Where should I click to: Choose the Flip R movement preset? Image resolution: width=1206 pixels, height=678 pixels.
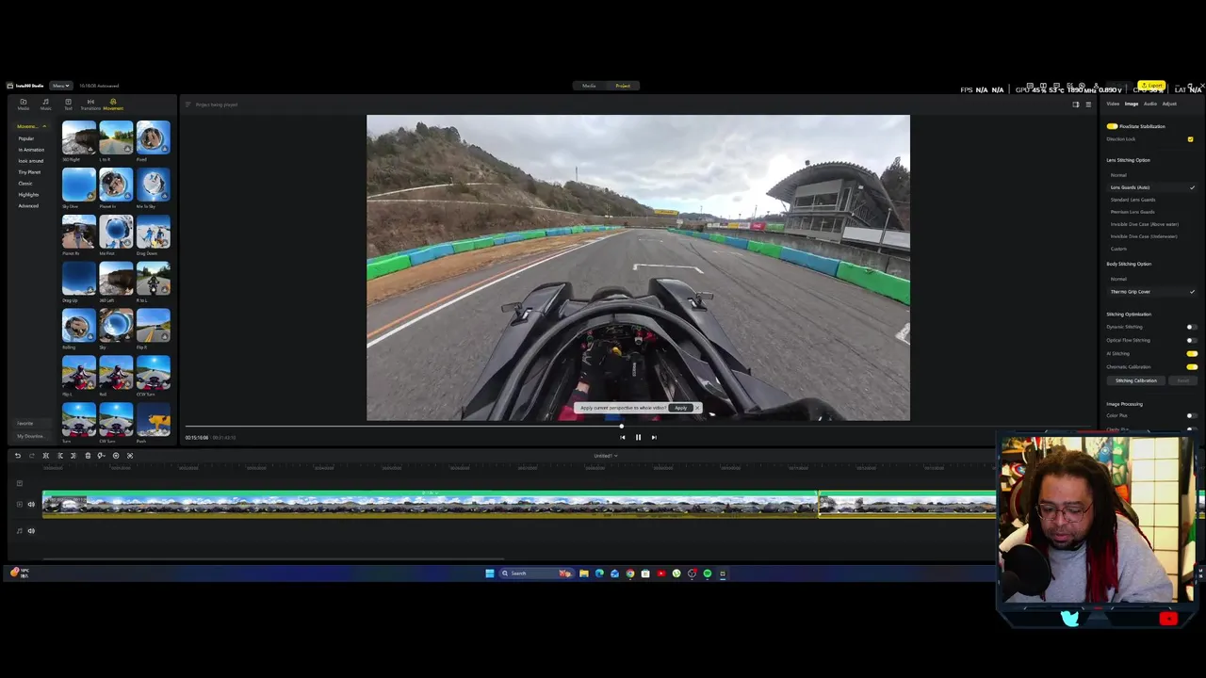[153, 326]
